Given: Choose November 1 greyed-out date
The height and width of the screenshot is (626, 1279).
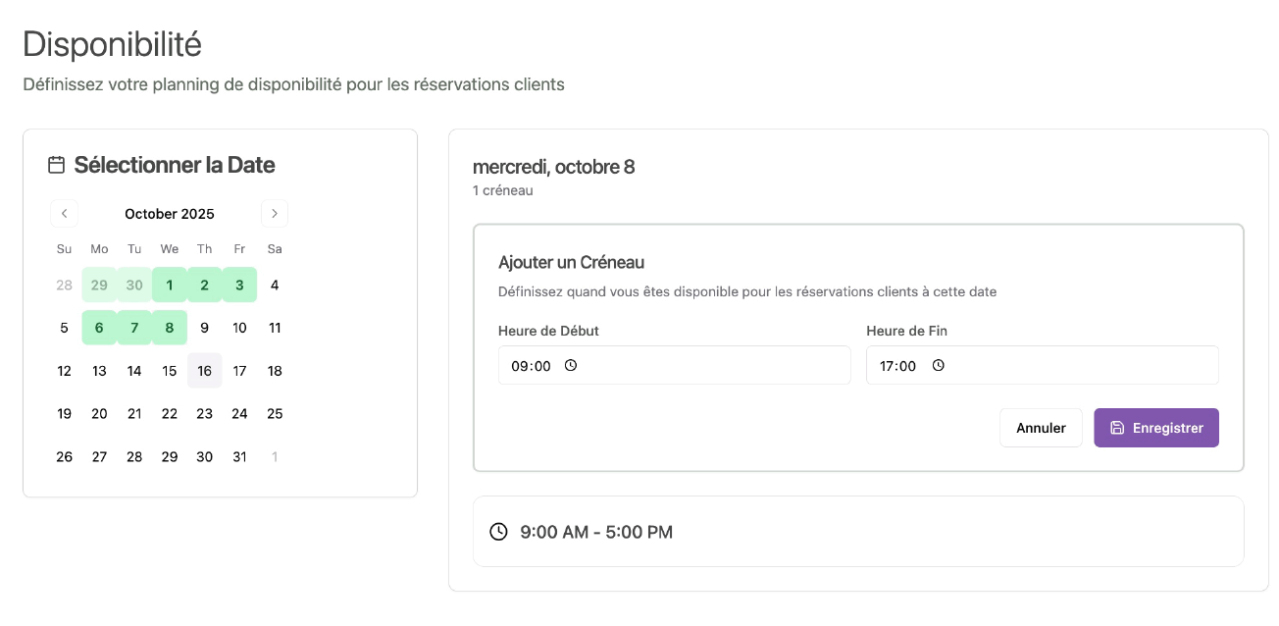Looking at the screenshot, I should point(275,456).
